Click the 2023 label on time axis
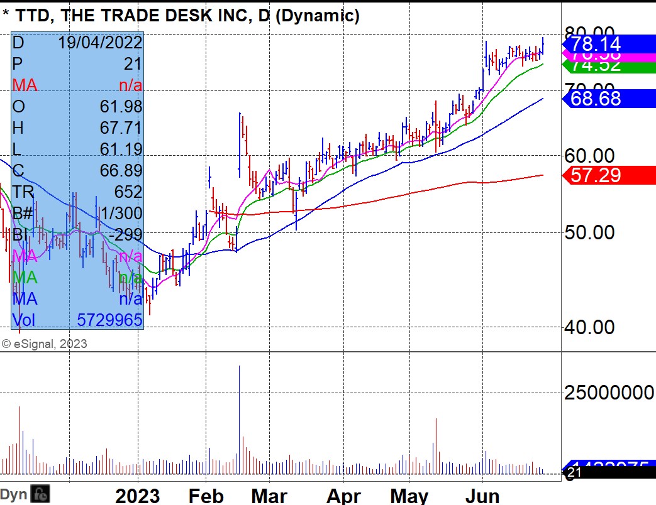 tap(138, 496)
